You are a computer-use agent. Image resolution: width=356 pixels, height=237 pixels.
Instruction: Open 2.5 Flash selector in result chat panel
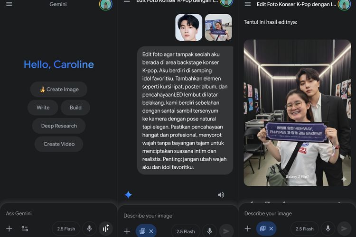[x=304, y=229]
